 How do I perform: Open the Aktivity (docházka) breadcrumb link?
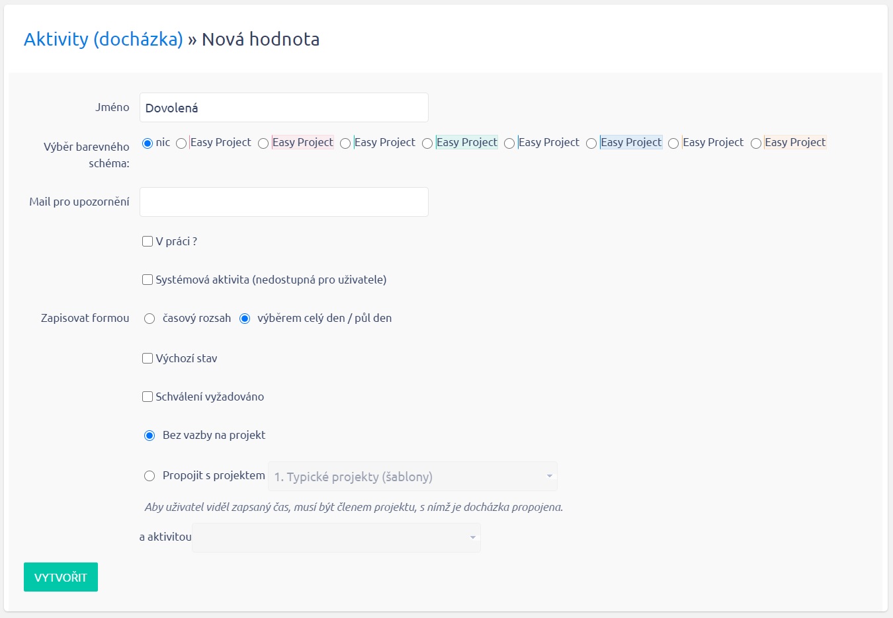pos(103,40)
